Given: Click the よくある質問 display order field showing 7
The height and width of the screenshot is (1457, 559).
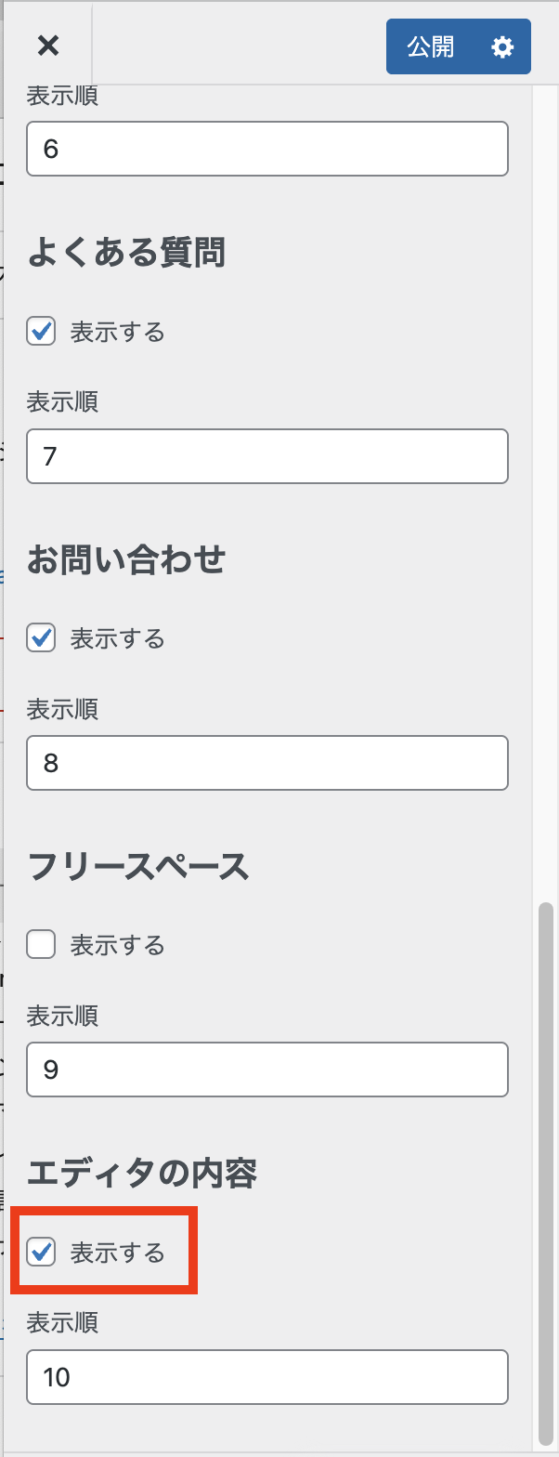Looking at the screenshot, I should pos(267,456).
